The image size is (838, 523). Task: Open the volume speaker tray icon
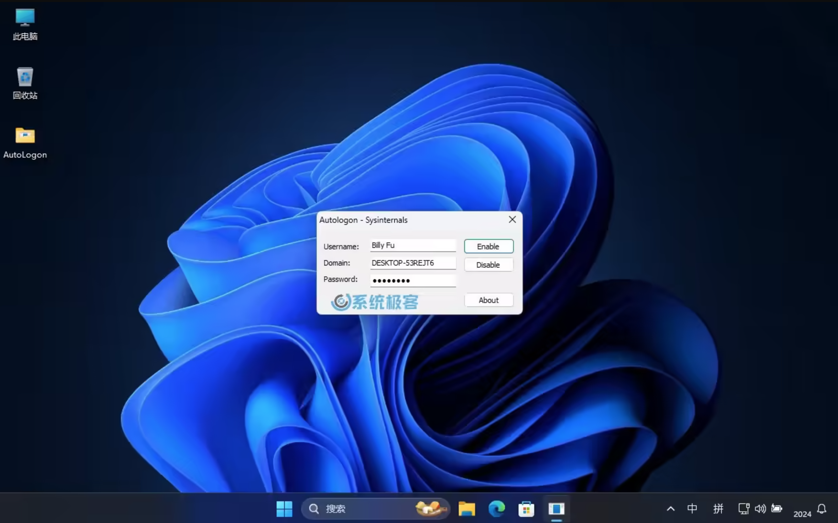pyautogui.click(x=760, y=508)
